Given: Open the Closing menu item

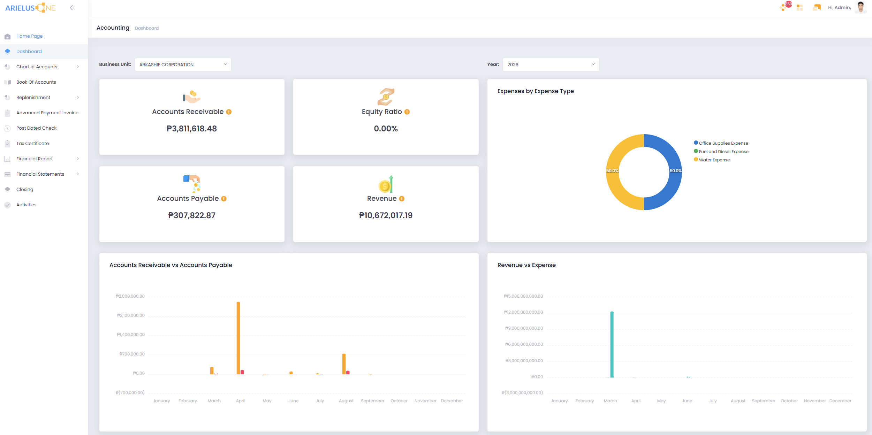Looking at the screenshot, I should click(x=25, y=189).
